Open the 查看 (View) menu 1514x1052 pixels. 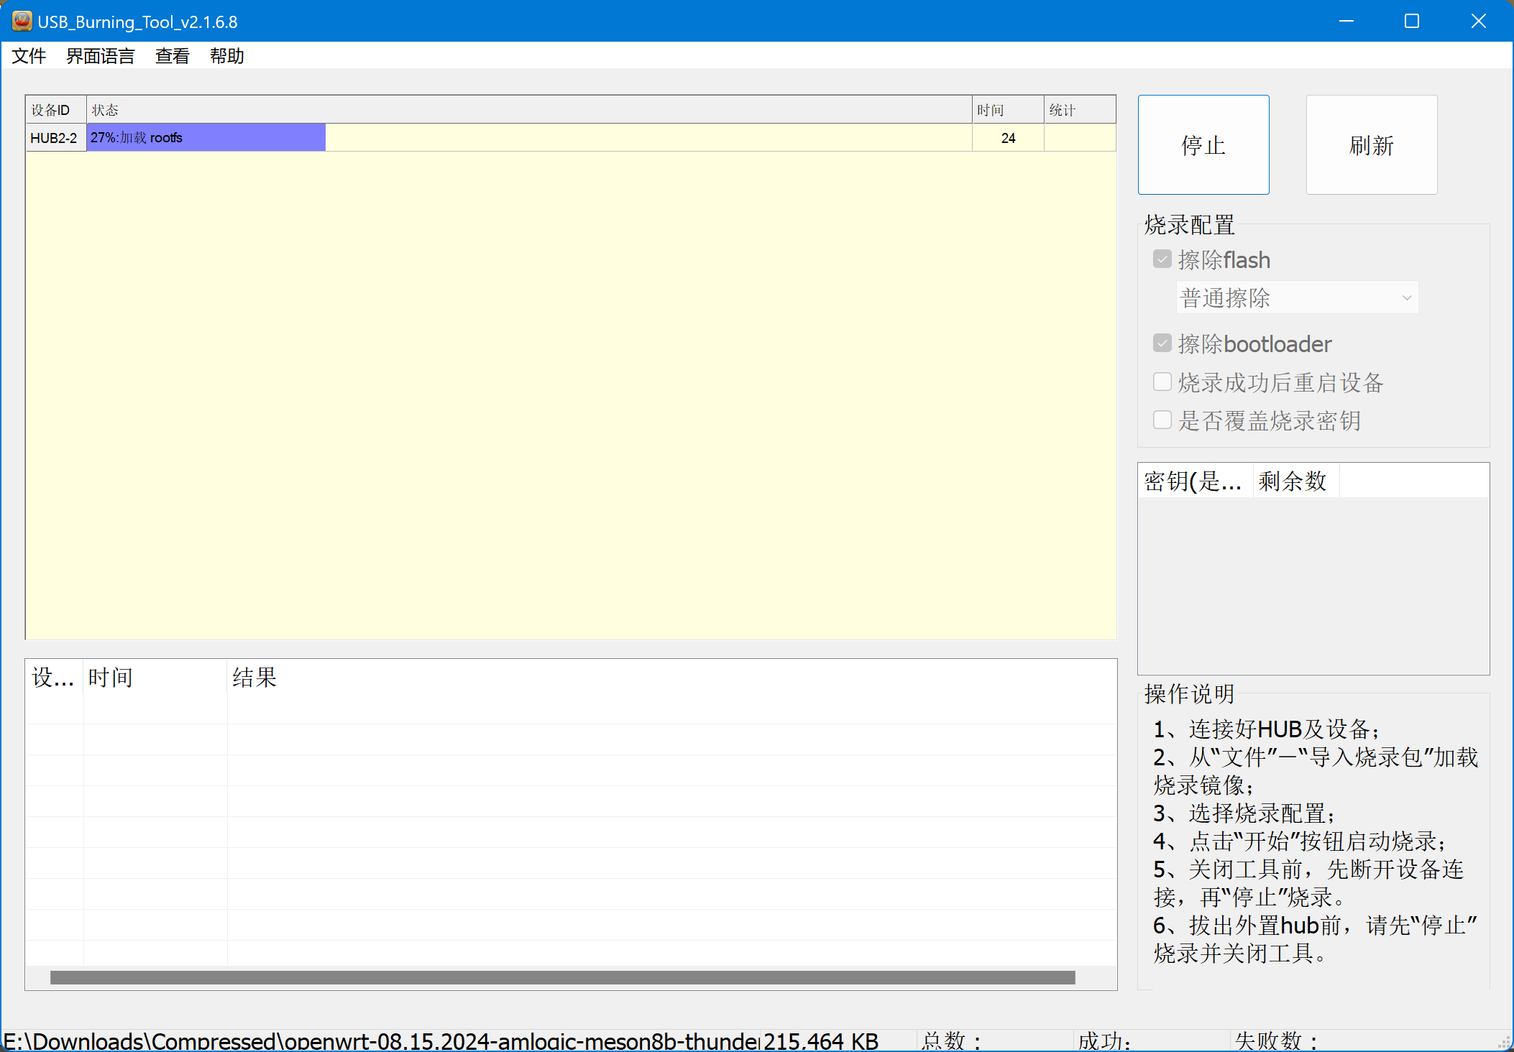coord(171,56)
